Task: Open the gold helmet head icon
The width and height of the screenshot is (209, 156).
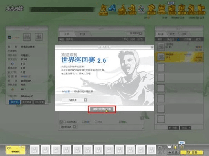Action: pyautogui.click(x=151, y=9)
